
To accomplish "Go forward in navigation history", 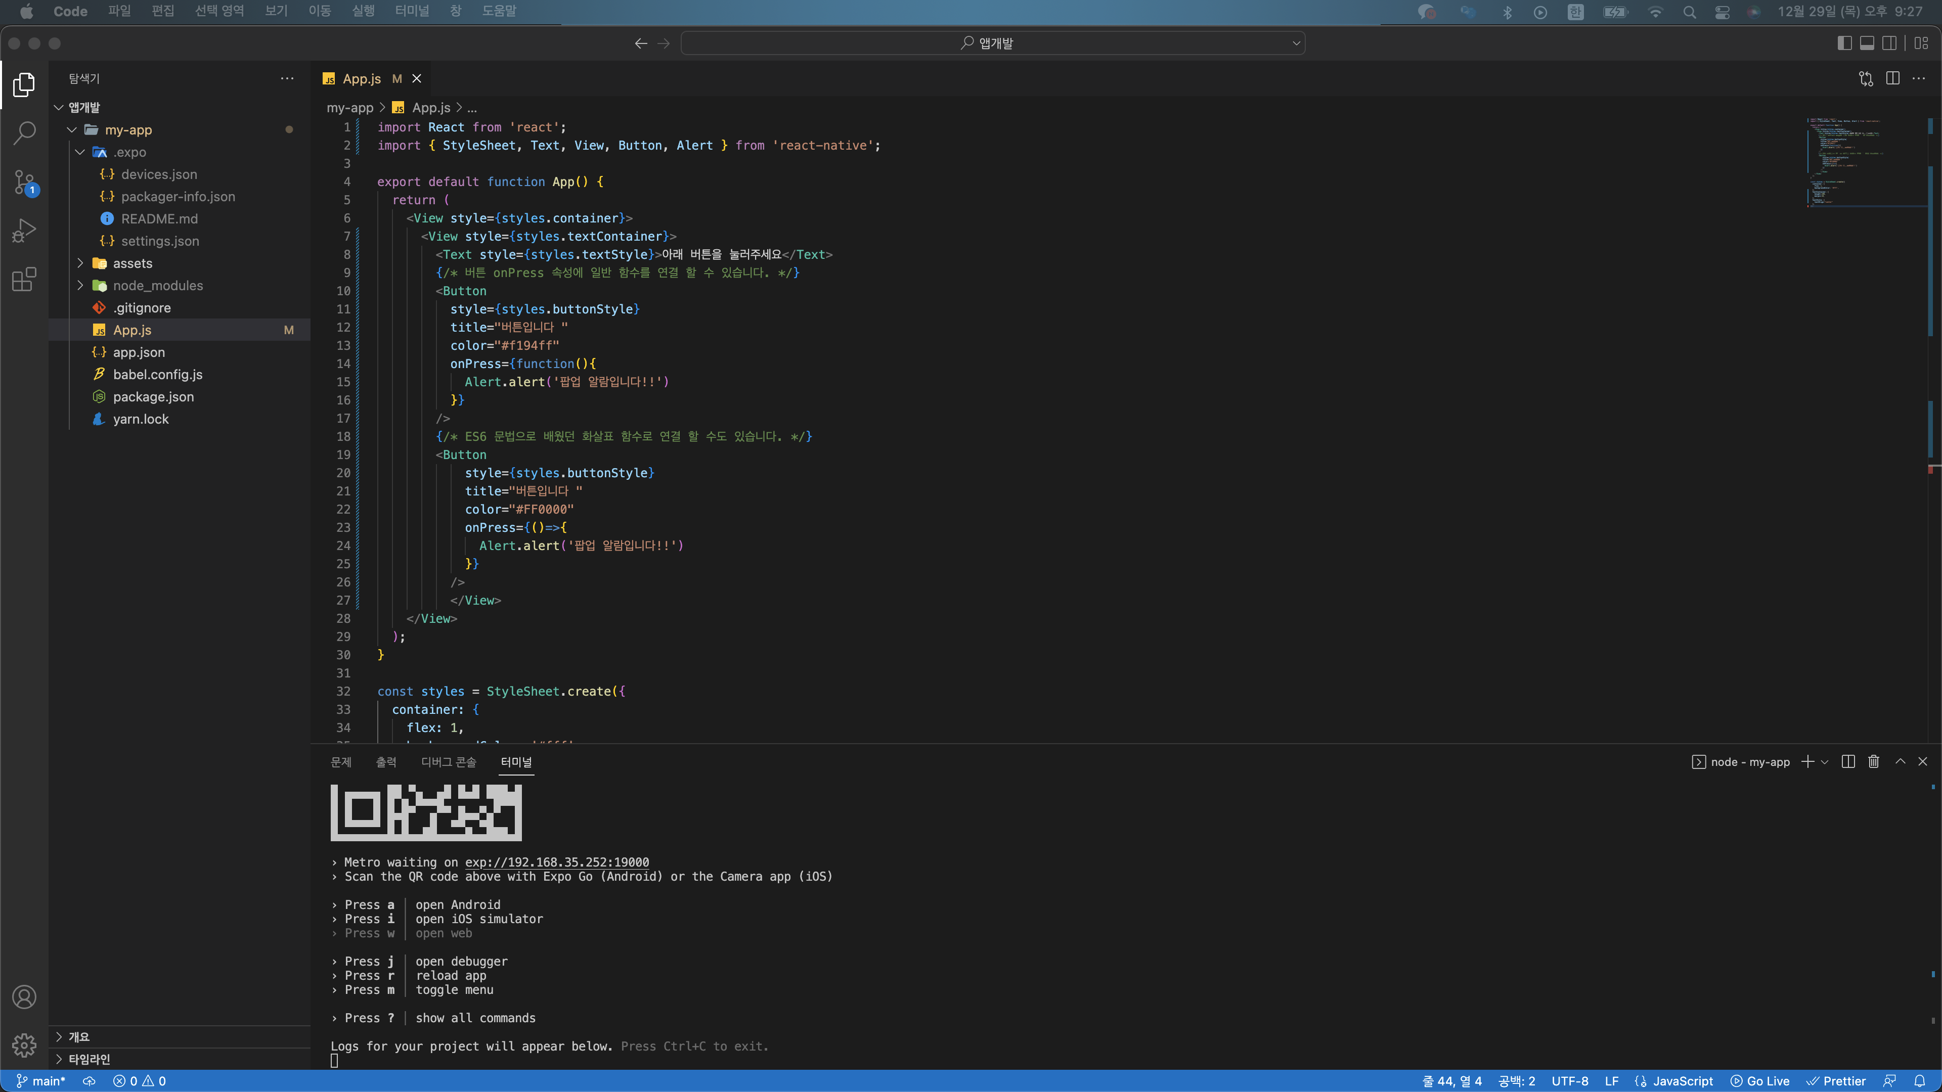I will 664,43.
